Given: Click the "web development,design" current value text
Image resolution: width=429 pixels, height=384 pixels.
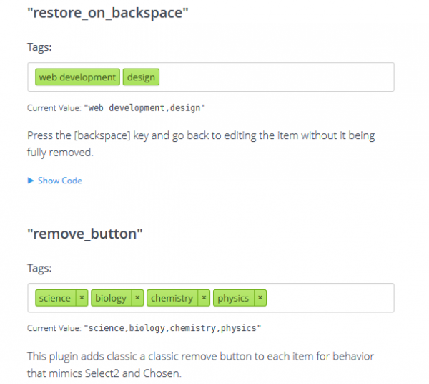Looking at the screenshot, I should coord(144,107).
